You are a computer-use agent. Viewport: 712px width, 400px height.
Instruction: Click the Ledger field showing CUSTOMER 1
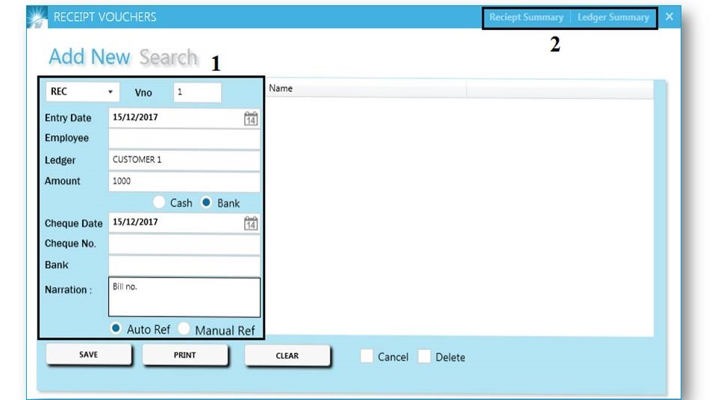[x=184, y=160]
